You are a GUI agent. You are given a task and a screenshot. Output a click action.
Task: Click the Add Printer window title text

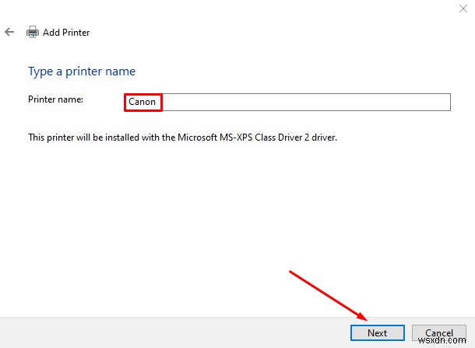pos(66,33)
